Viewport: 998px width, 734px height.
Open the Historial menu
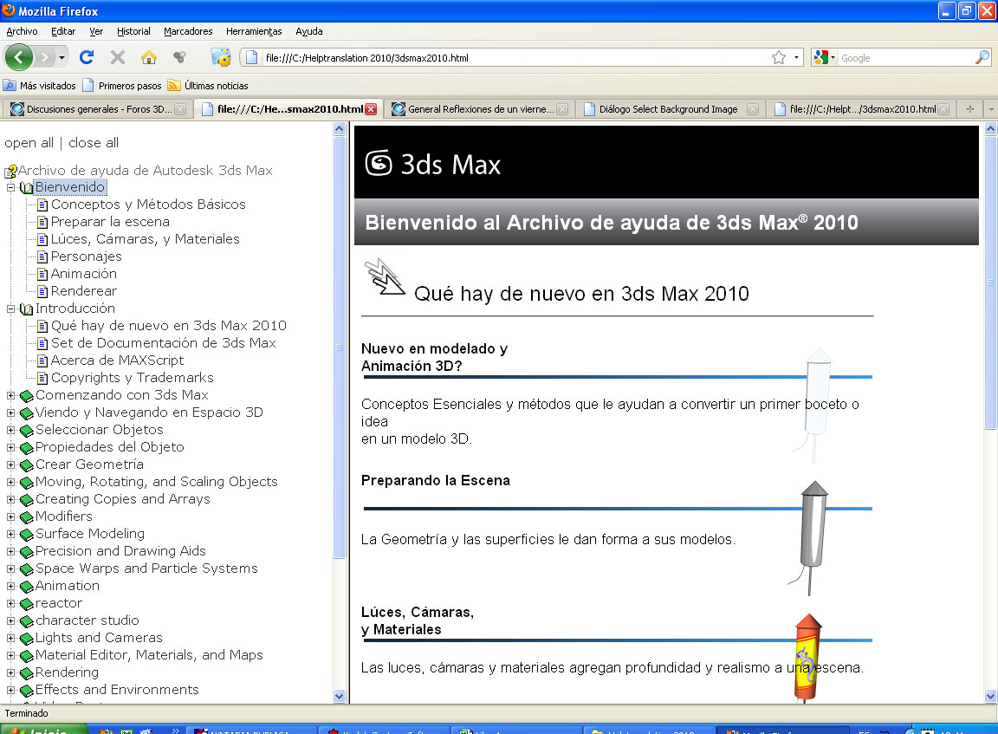(133, 31)
